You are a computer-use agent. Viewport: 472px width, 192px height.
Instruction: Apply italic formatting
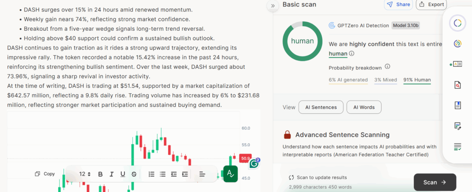point(112,174)
